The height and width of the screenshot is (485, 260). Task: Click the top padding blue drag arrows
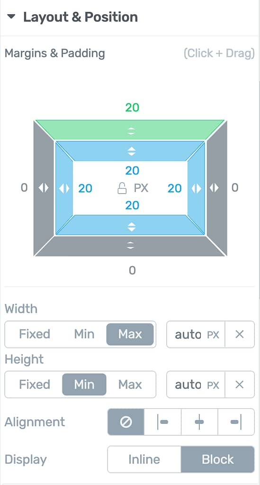132,151
